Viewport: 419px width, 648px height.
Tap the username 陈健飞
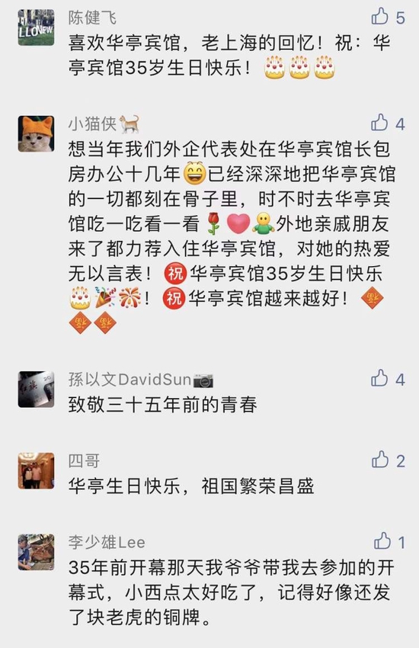point(92,18)
